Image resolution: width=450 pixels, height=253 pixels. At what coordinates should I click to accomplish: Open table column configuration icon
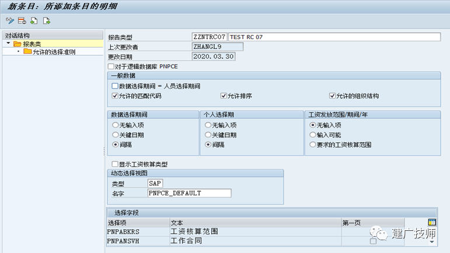point(432,222)
